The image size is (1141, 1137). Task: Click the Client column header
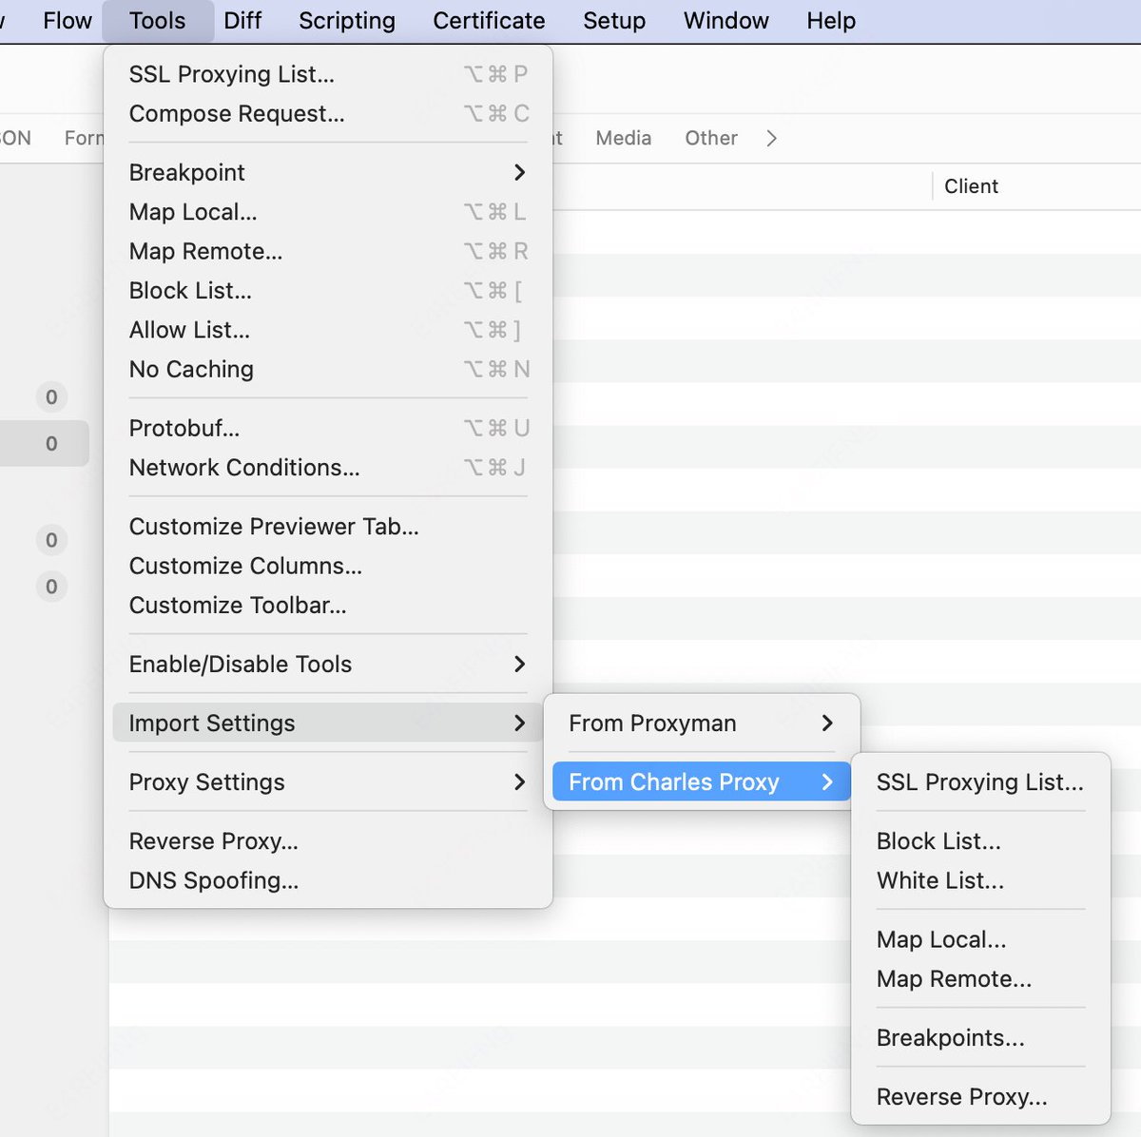(x=971, y=186)
